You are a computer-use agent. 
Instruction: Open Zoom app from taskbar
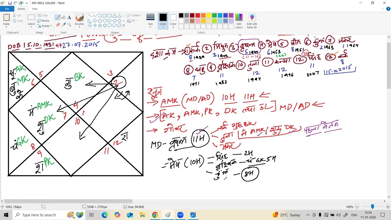[180, 215]
